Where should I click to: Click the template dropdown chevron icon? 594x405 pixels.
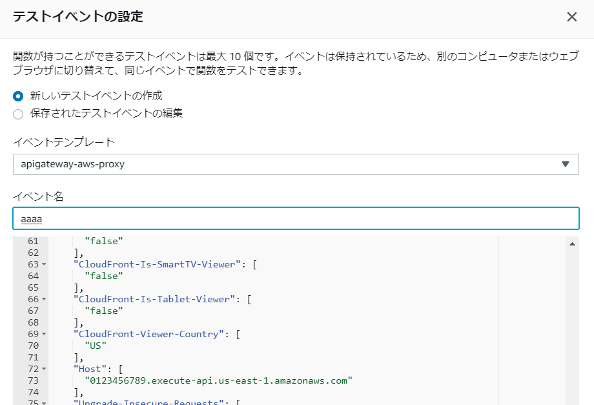pos(567,164)
